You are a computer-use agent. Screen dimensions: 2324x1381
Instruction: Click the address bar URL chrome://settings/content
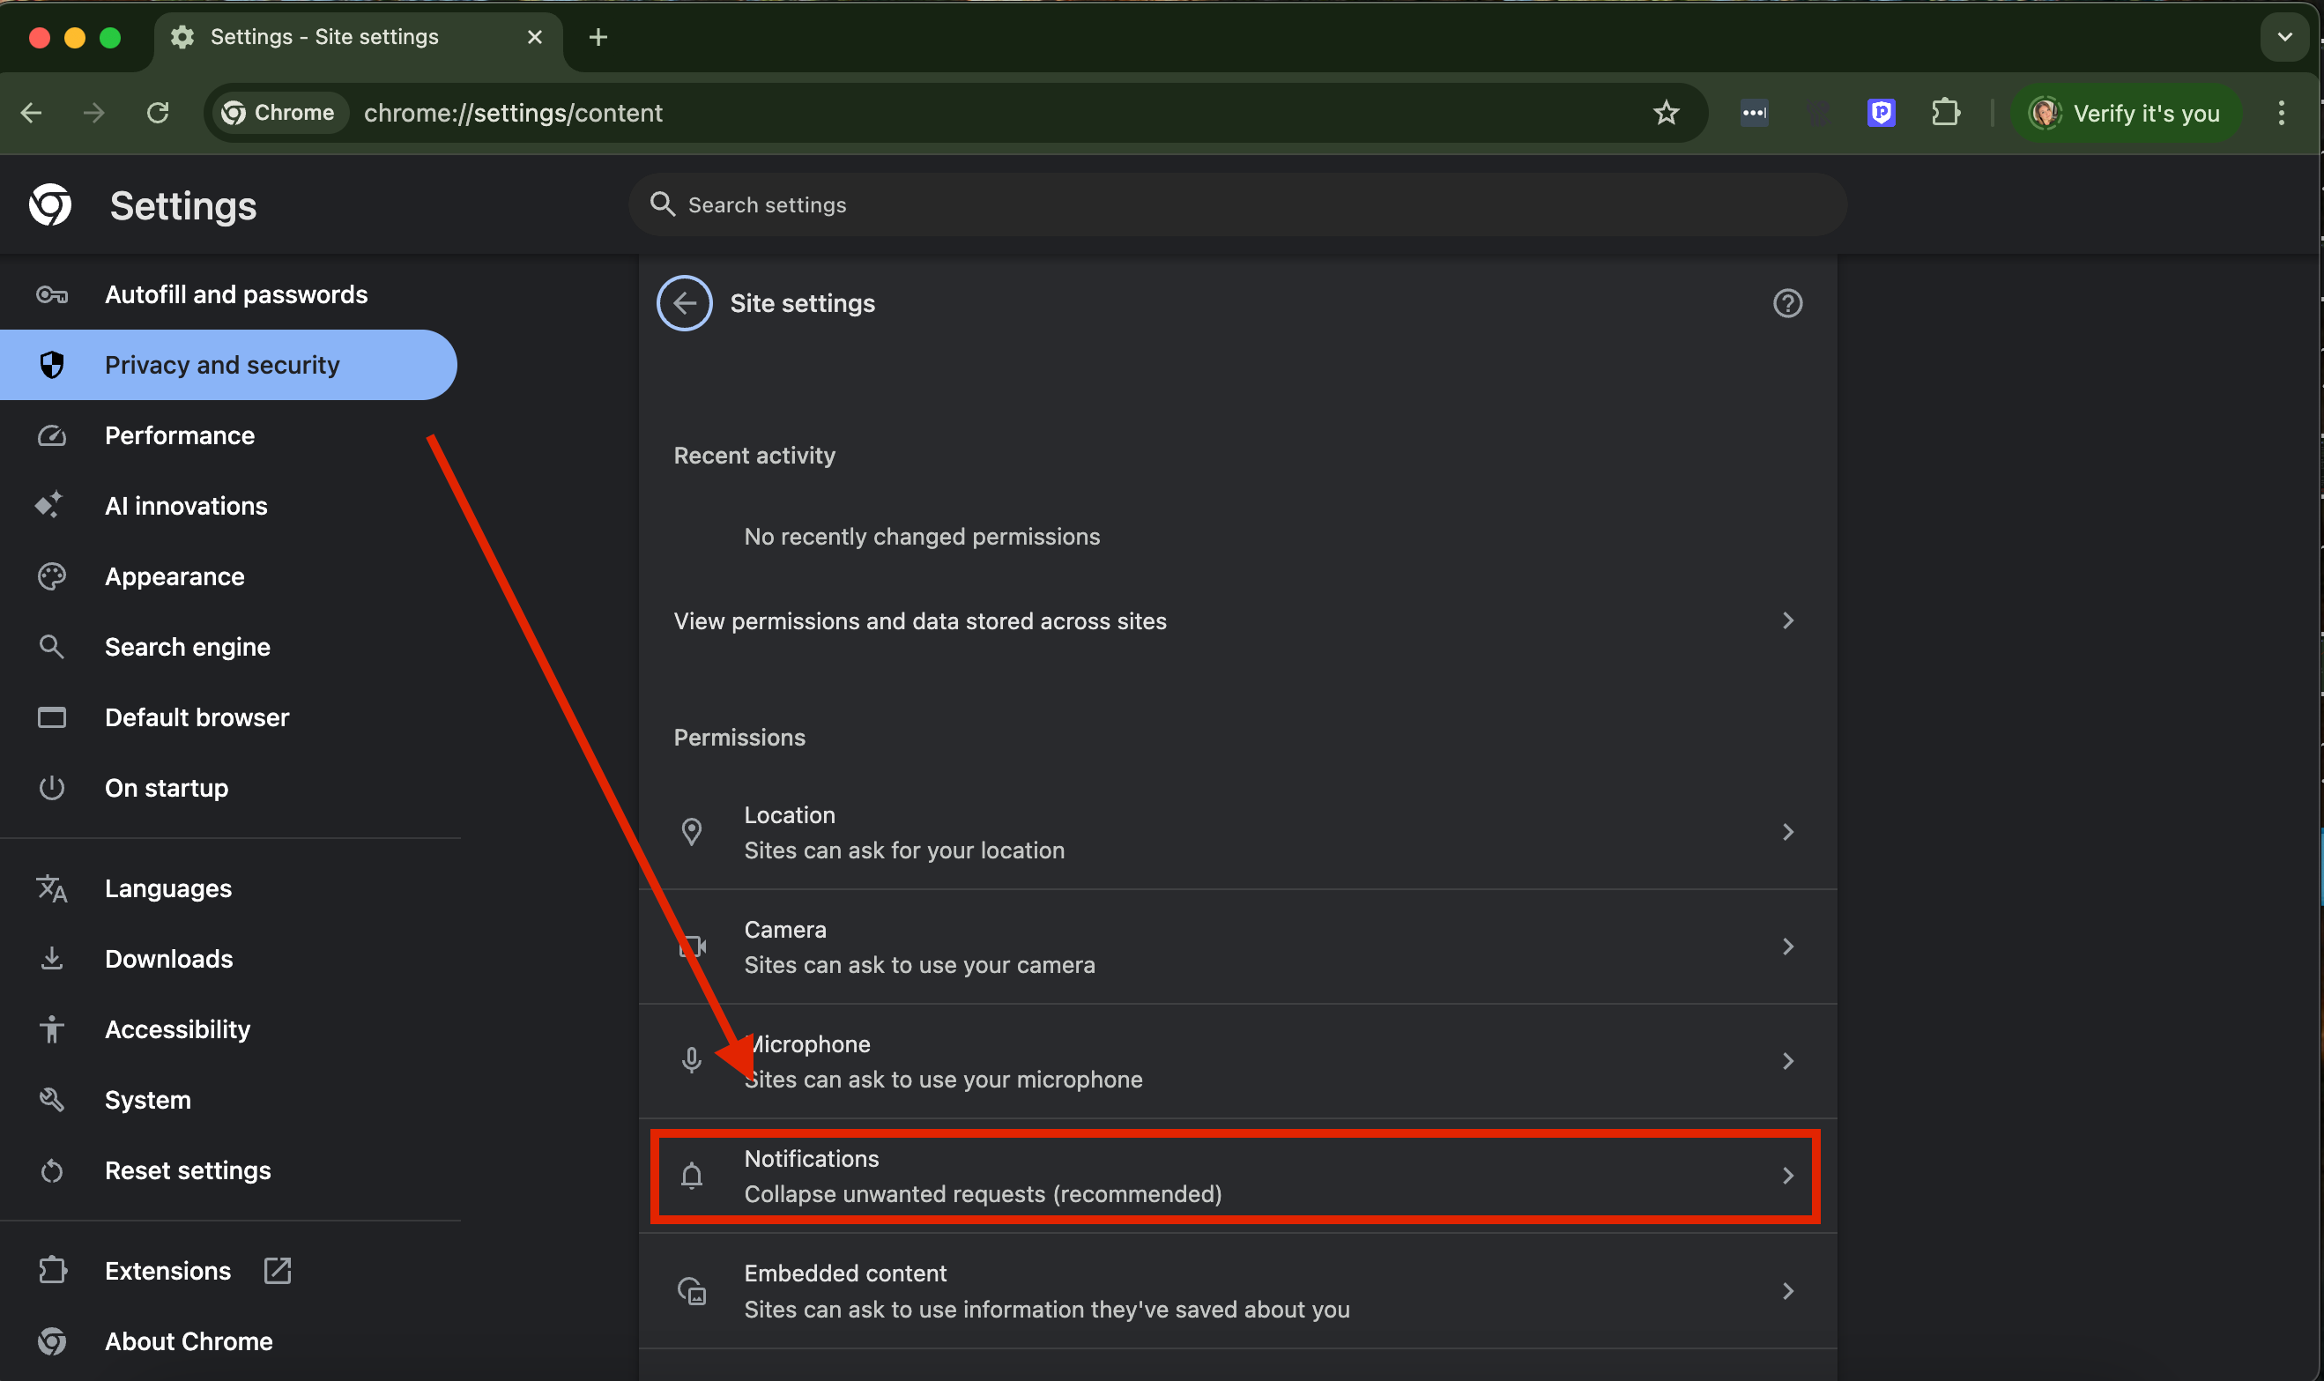(x=514, y=113)
